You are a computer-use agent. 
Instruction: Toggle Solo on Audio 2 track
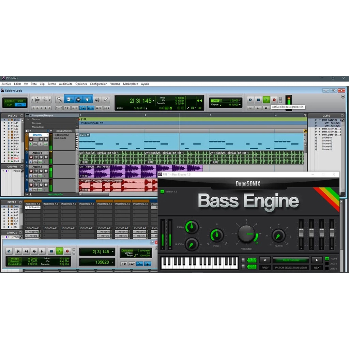tap(41, 171)
